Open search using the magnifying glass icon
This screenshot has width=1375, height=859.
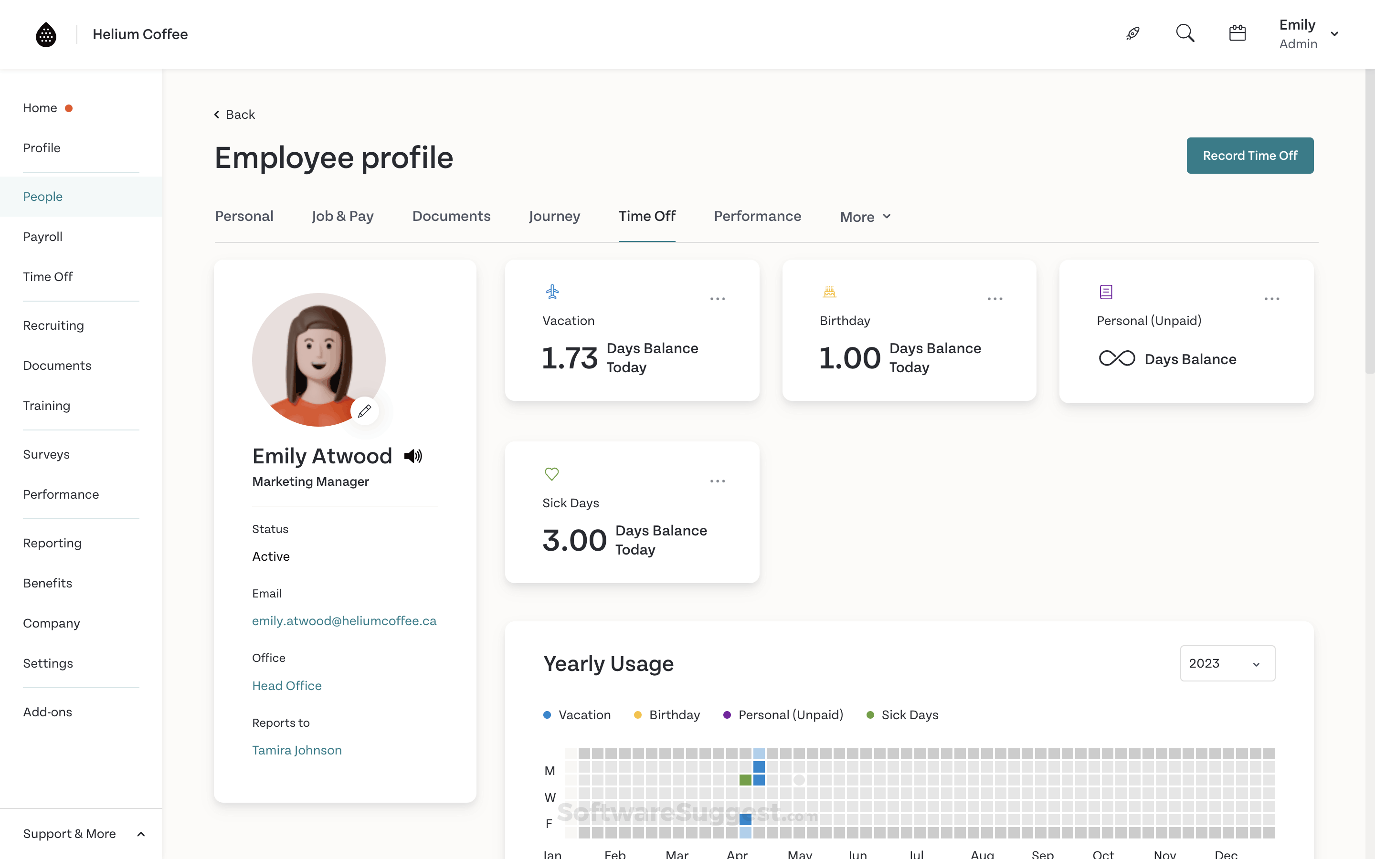pos(1185,33)
